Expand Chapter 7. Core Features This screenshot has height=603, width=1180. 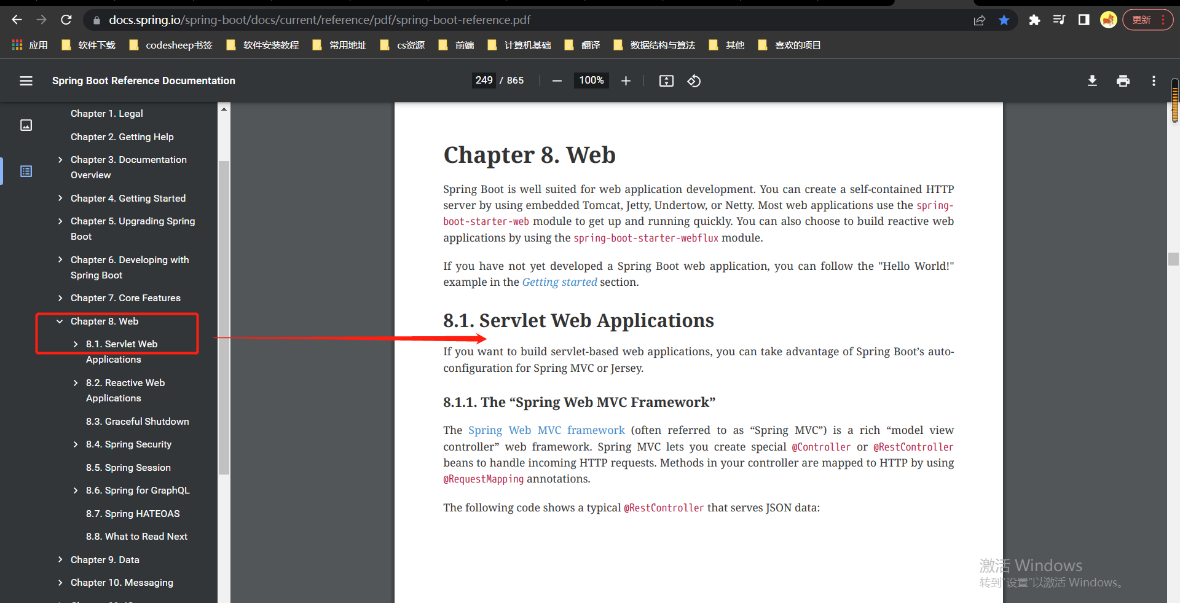tap(60, 298)
